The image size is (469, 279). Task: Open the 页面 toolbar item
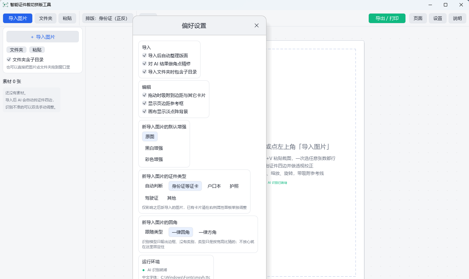click(418, 18)
